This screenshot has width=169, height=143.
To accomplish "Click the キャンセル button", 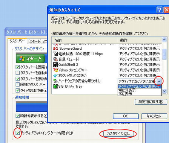I will [x=154, y=116].
